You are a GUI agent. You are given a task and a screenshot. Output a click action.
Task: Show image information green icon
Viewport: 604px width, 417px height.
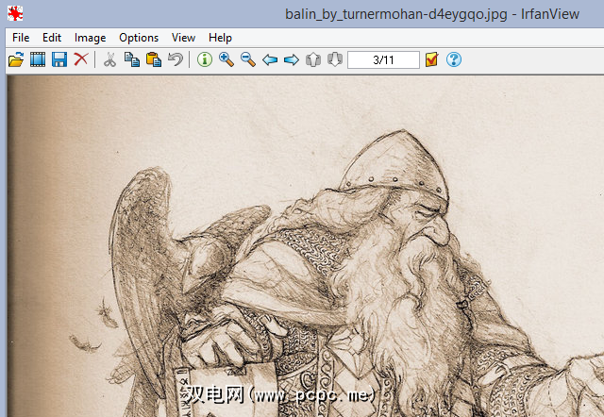click(x=205, y=59)
